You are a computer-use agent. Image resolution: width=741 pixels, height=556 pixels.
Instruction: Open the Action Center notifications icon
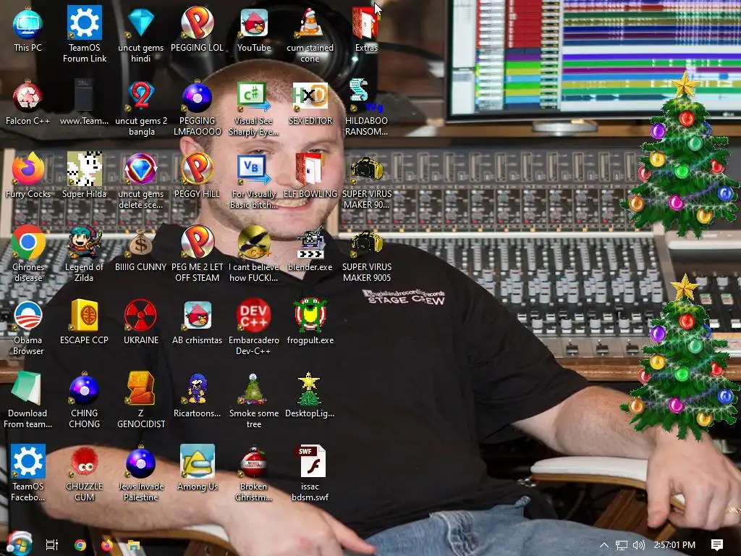coord(717,545)
